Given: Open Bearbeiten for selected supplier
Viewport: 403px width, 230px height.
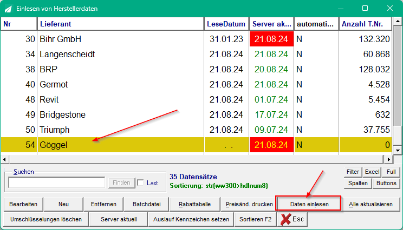Looking at the screenshot, I should click(x=23, y=204).
